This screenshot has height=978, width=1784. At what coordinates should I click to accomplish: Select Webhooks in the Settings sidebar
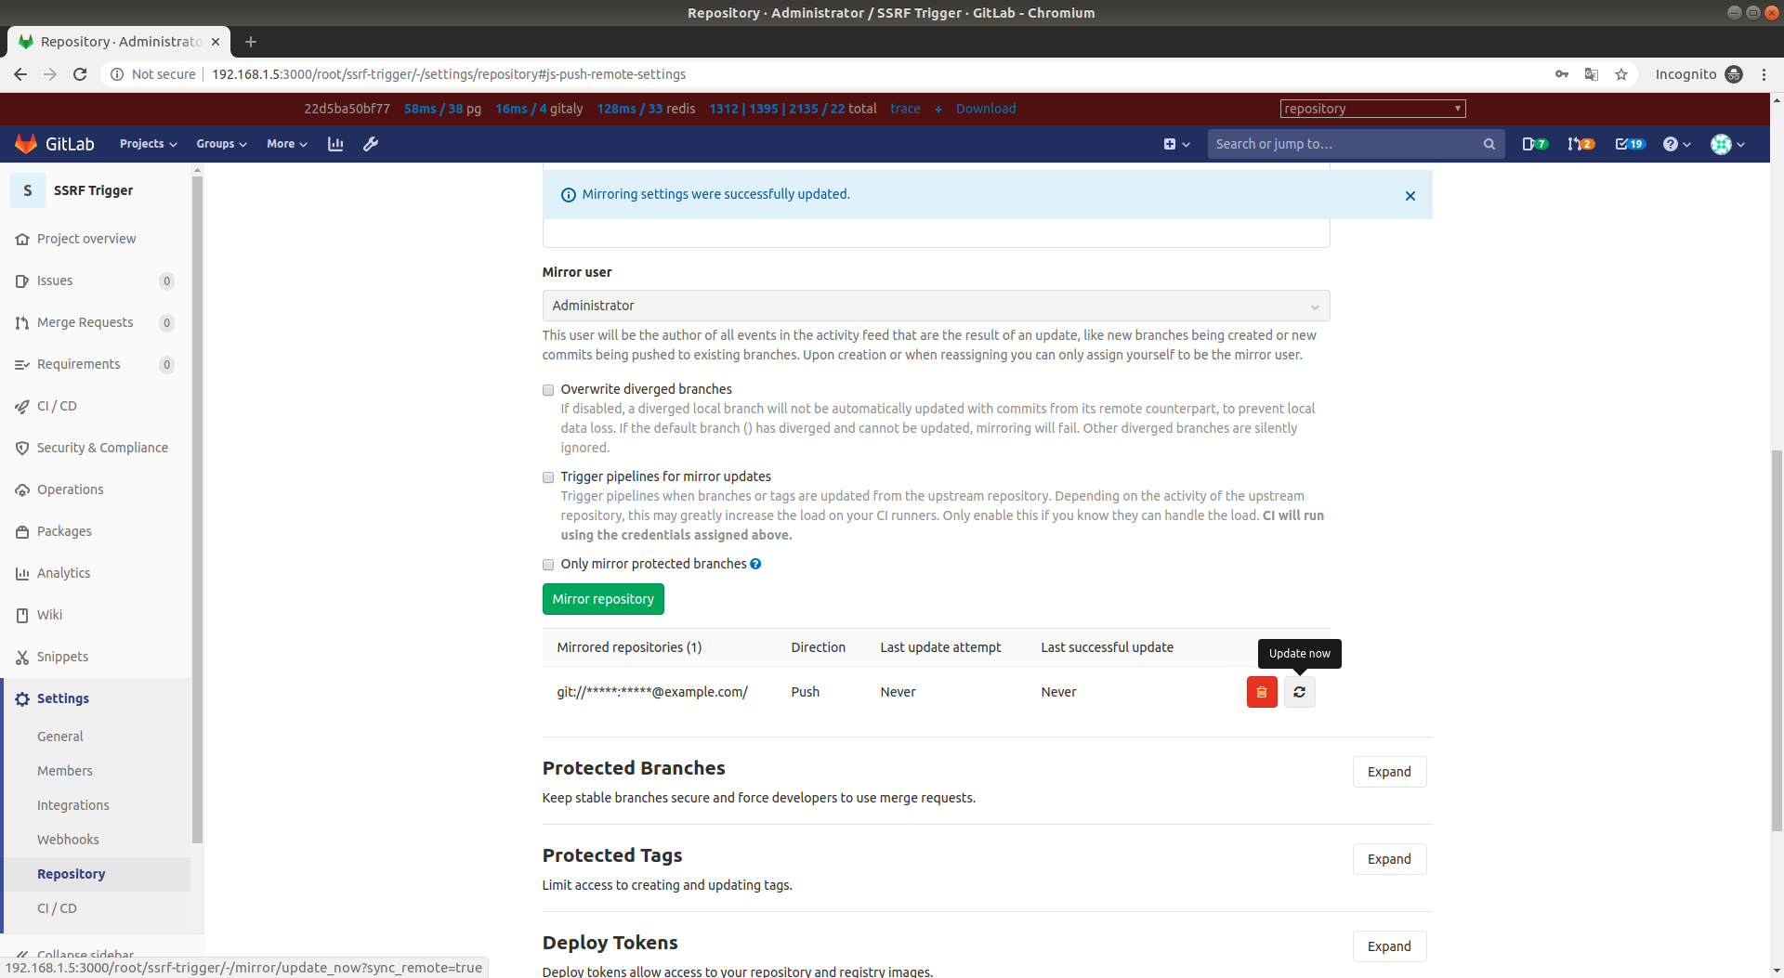point(68,840)
